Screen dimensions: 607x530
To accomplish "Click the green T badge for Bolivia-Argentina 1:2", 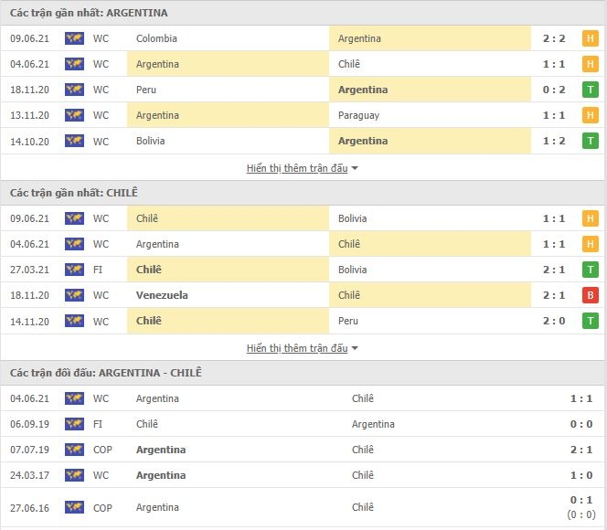I will 590,141.
